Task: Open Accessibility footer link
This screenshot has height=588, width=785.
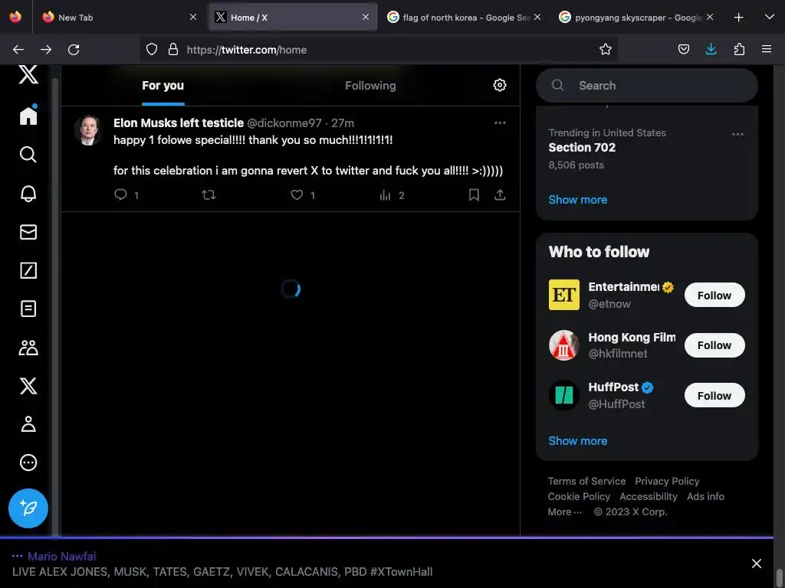Action: [649, 496]
